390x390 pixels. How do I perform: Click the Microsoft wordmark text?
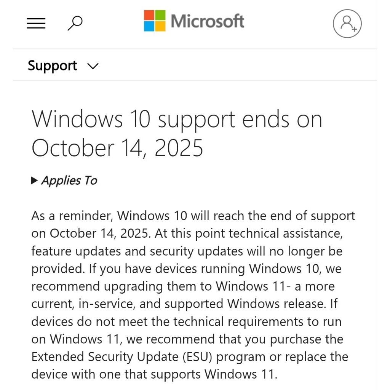208,21
